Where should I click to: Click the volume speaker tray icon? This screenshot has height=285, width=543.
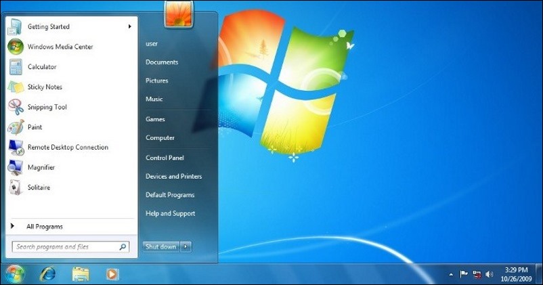pos(489,274)
